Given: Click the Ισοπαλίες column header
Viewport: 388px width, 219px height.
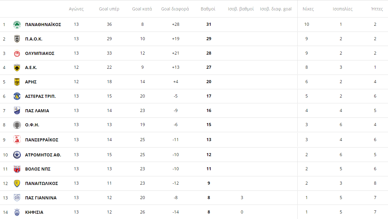Looking at the screenshot, I should pyautogui.click(x=343, y=9).
